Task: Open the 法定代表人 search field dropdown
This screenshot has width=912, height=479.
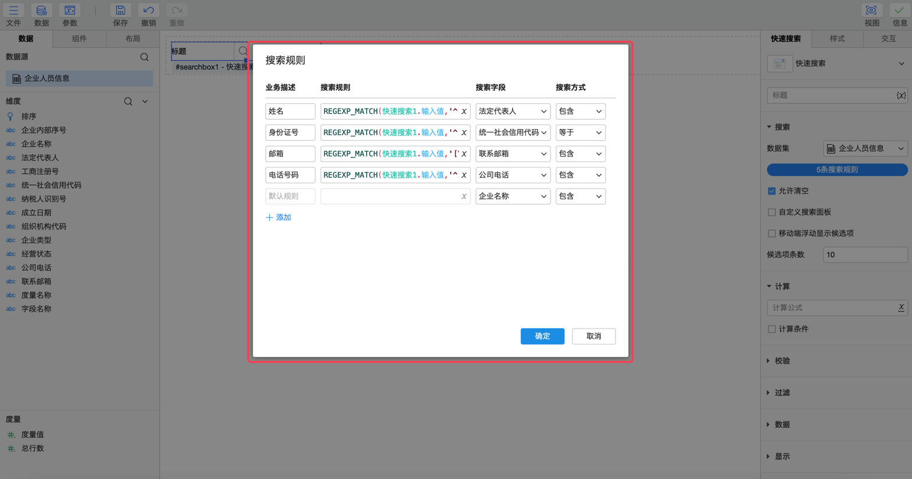Action: click(x=513, y=111)
